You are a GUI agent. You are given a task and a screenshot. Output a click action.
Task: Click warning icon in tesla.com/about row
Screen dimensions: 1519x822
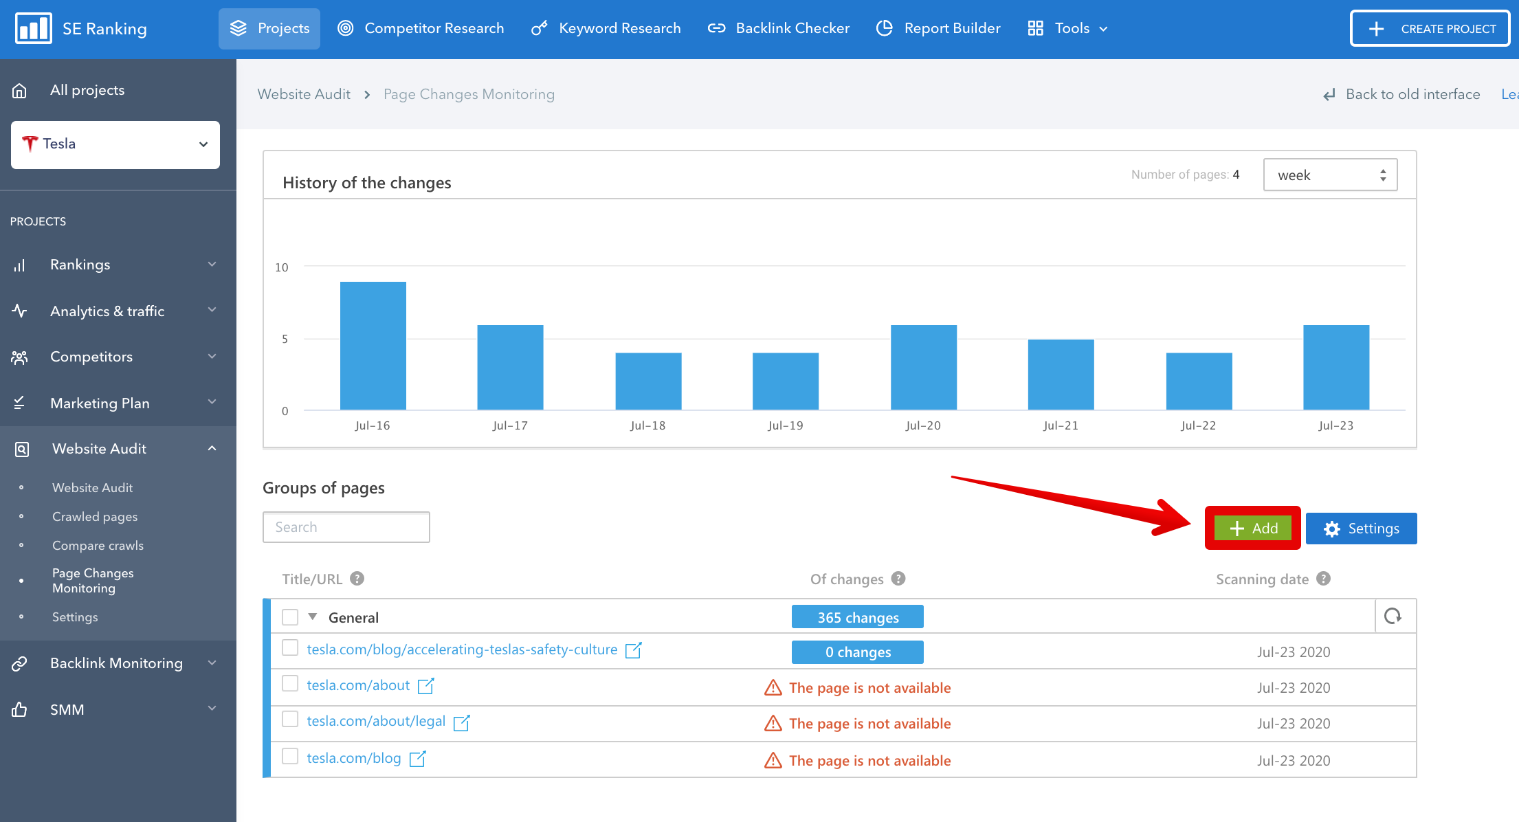click(773, 687)
